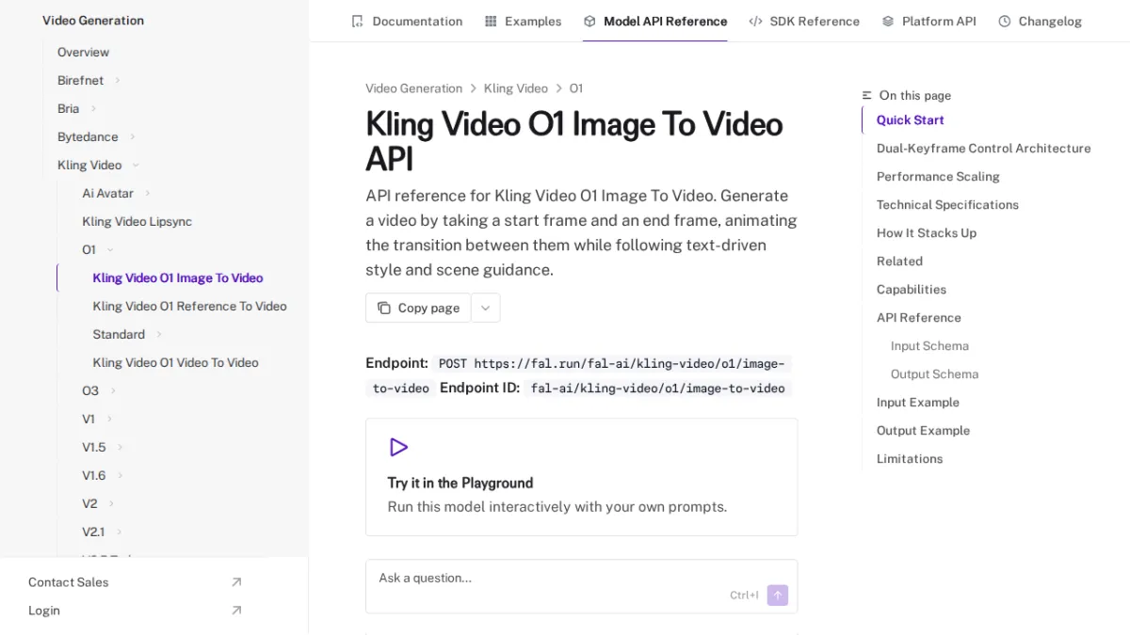Click the Model API Reference cube icon

click(589, 21)
